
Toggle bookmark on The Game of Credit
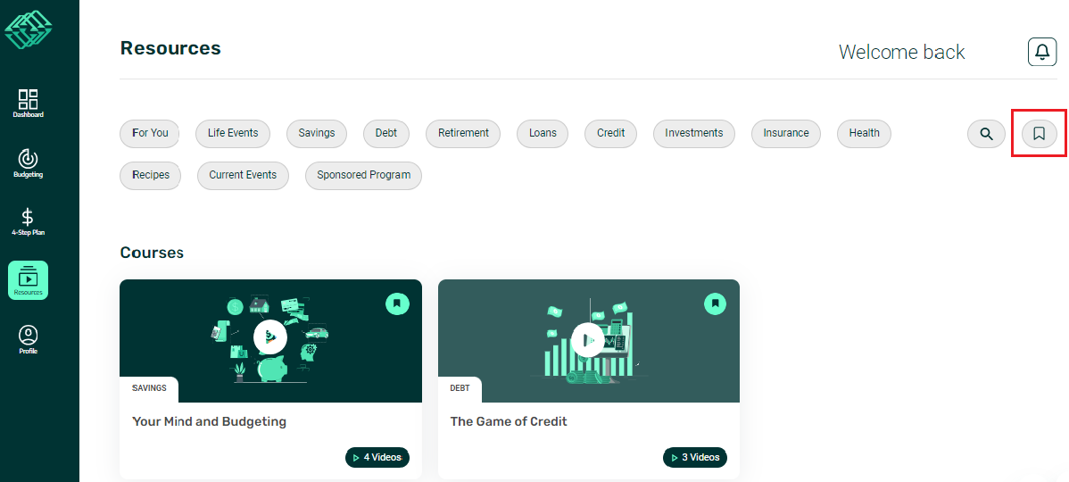(715, 303)
